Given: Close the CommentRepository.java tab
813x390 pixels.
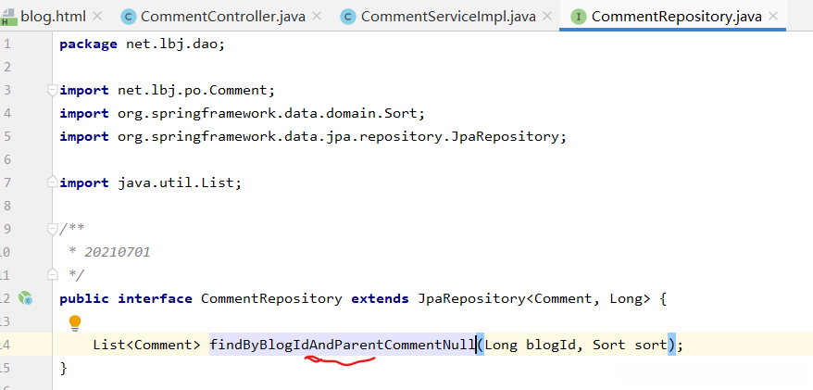Looking at the screenshot, I should 772,17.
